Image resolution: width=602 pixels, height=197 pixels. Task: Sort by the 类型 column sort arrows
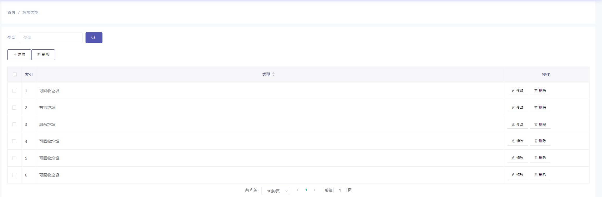pyautogui.click(x=273, y=74)
